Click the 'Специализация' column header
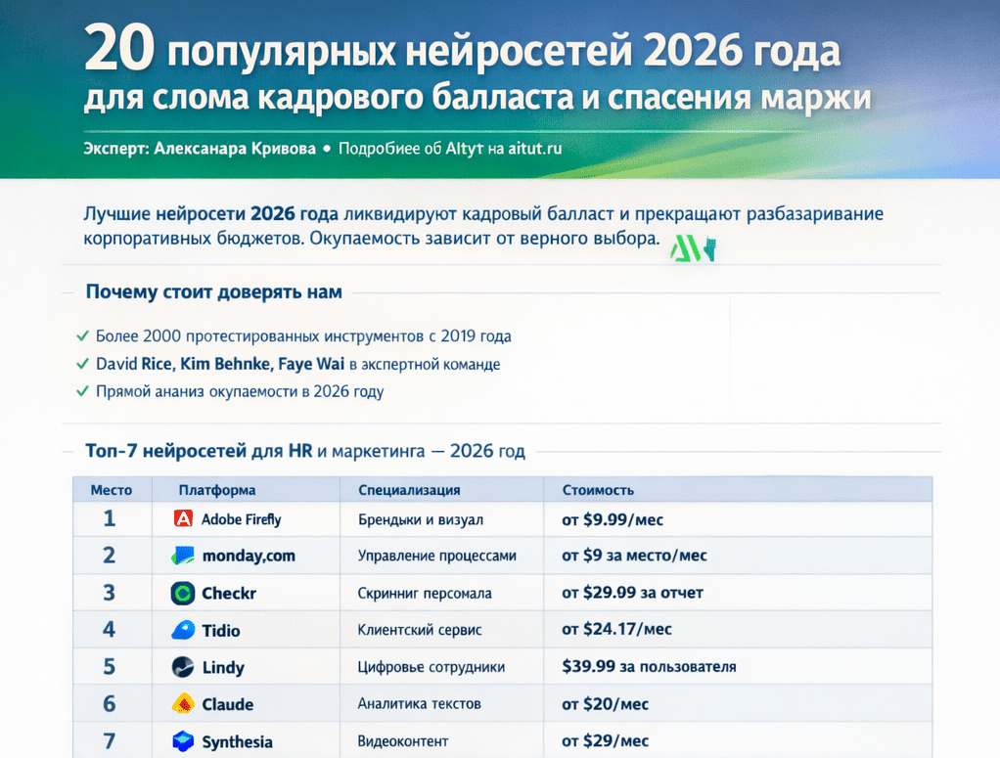This screenshot has width=1000, height=758. point(409,490)
